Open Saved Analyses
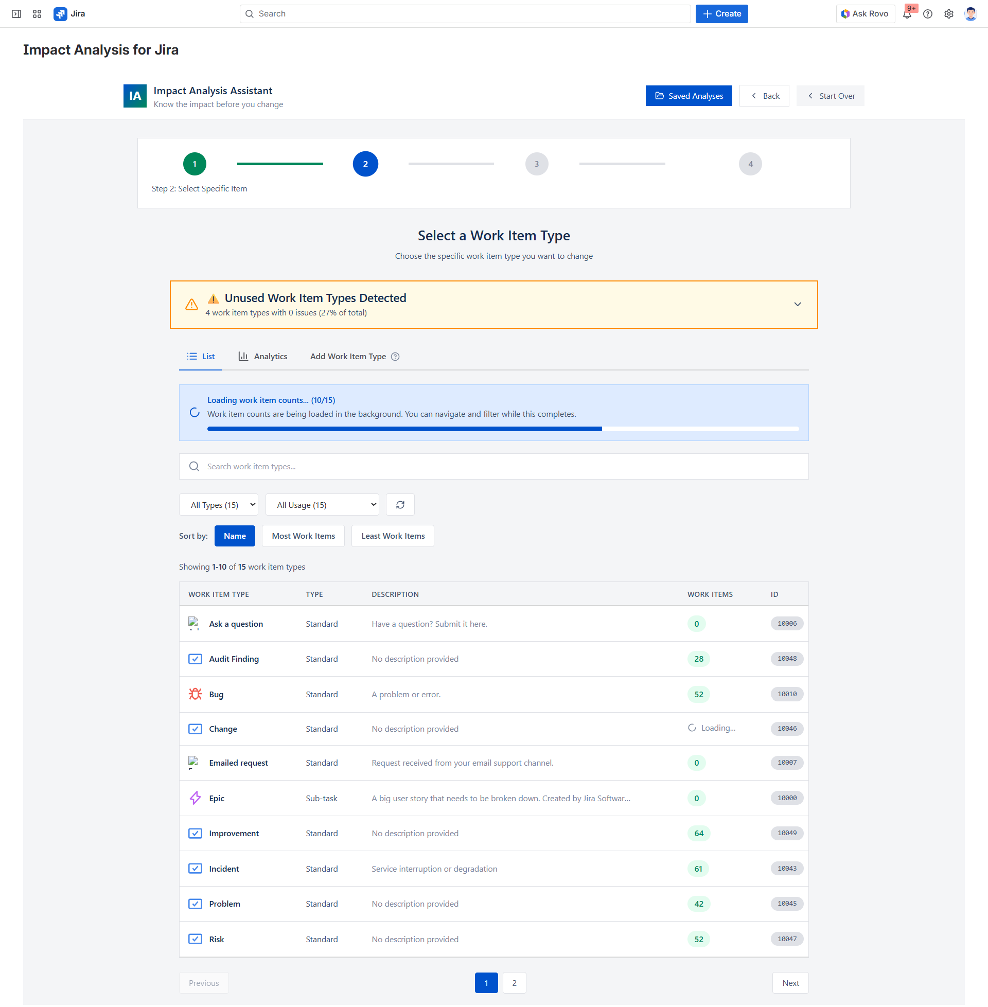 pyautogui.click(x=689, y=96)
